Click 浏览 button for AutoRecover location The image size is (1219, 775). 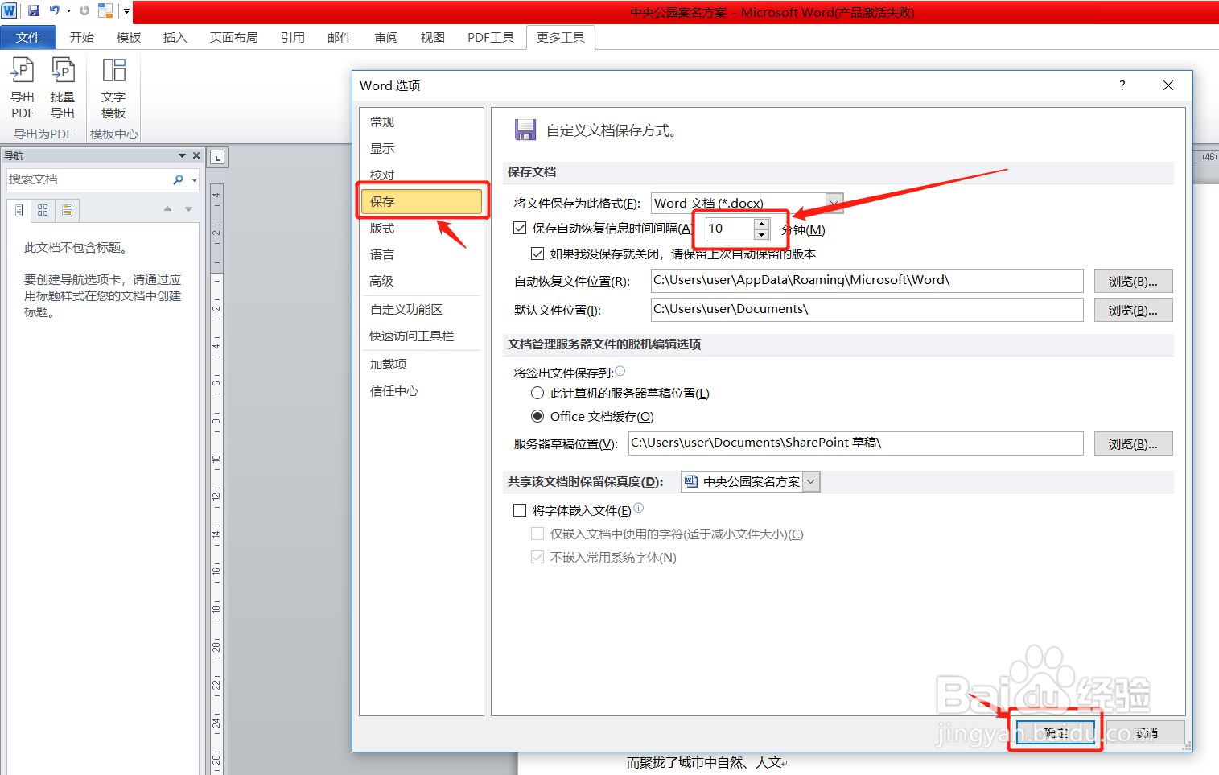[1133, 281]
